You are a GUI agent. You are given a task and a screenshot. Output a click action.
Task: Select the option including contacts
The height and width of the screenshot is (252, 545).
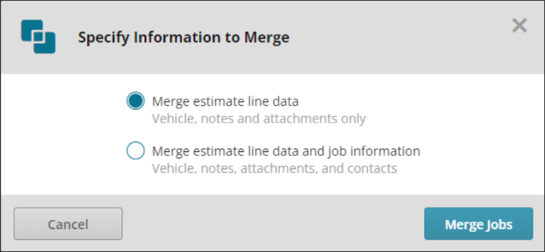coord(135,151)
